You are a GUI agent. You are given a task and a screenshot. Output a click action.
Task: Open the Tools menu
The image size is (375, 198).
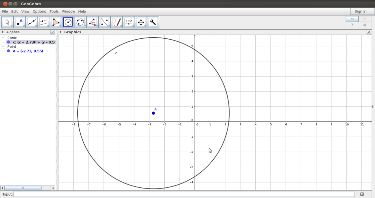(x=54, y=11)
